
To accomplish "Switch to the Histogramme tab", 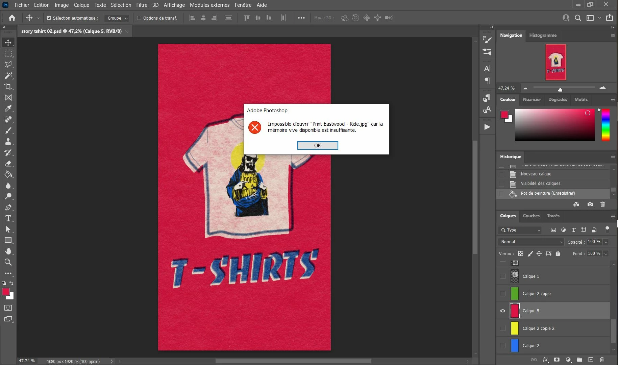I will pos(543,35).
